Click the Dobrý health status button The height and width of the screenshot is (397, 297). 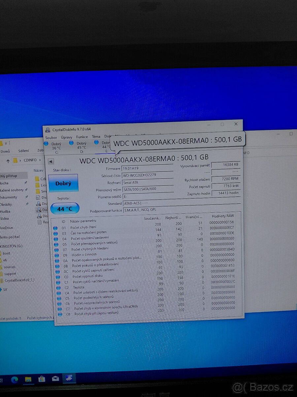click(63, 183)
